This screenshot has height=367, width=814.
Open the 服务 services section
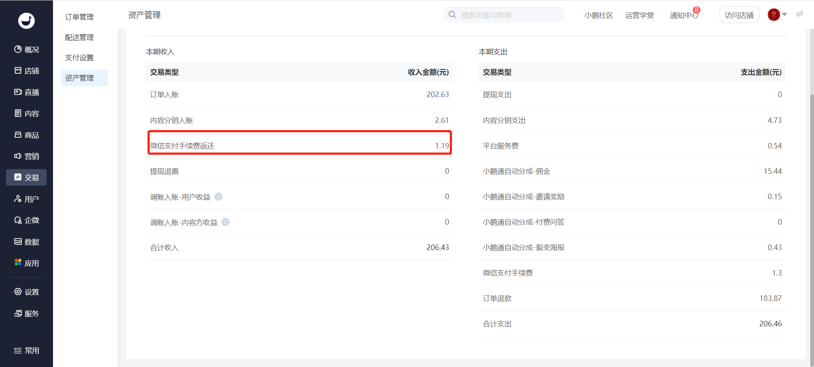(x=26, y=314)
